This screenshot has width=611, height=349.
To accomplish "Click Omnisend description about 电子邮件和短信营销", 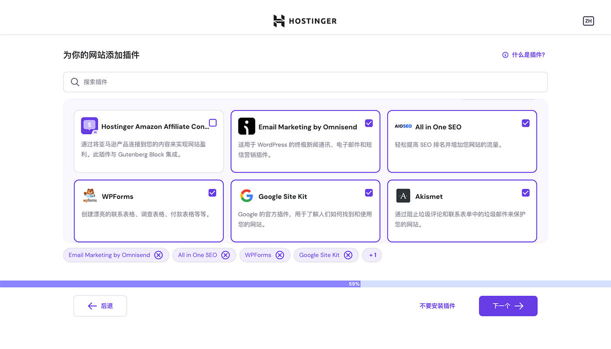I will click(x=305, y=150).
